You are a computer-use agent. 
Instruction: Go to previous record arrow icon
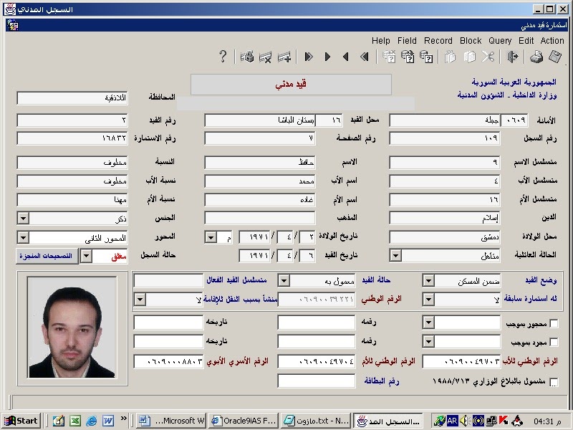pos(345,57)
